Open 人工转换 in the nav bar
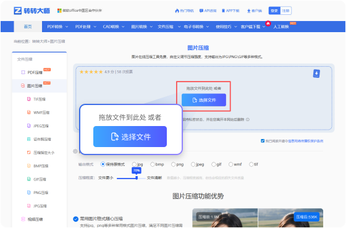The image size is (346, 228). point(281,27)
